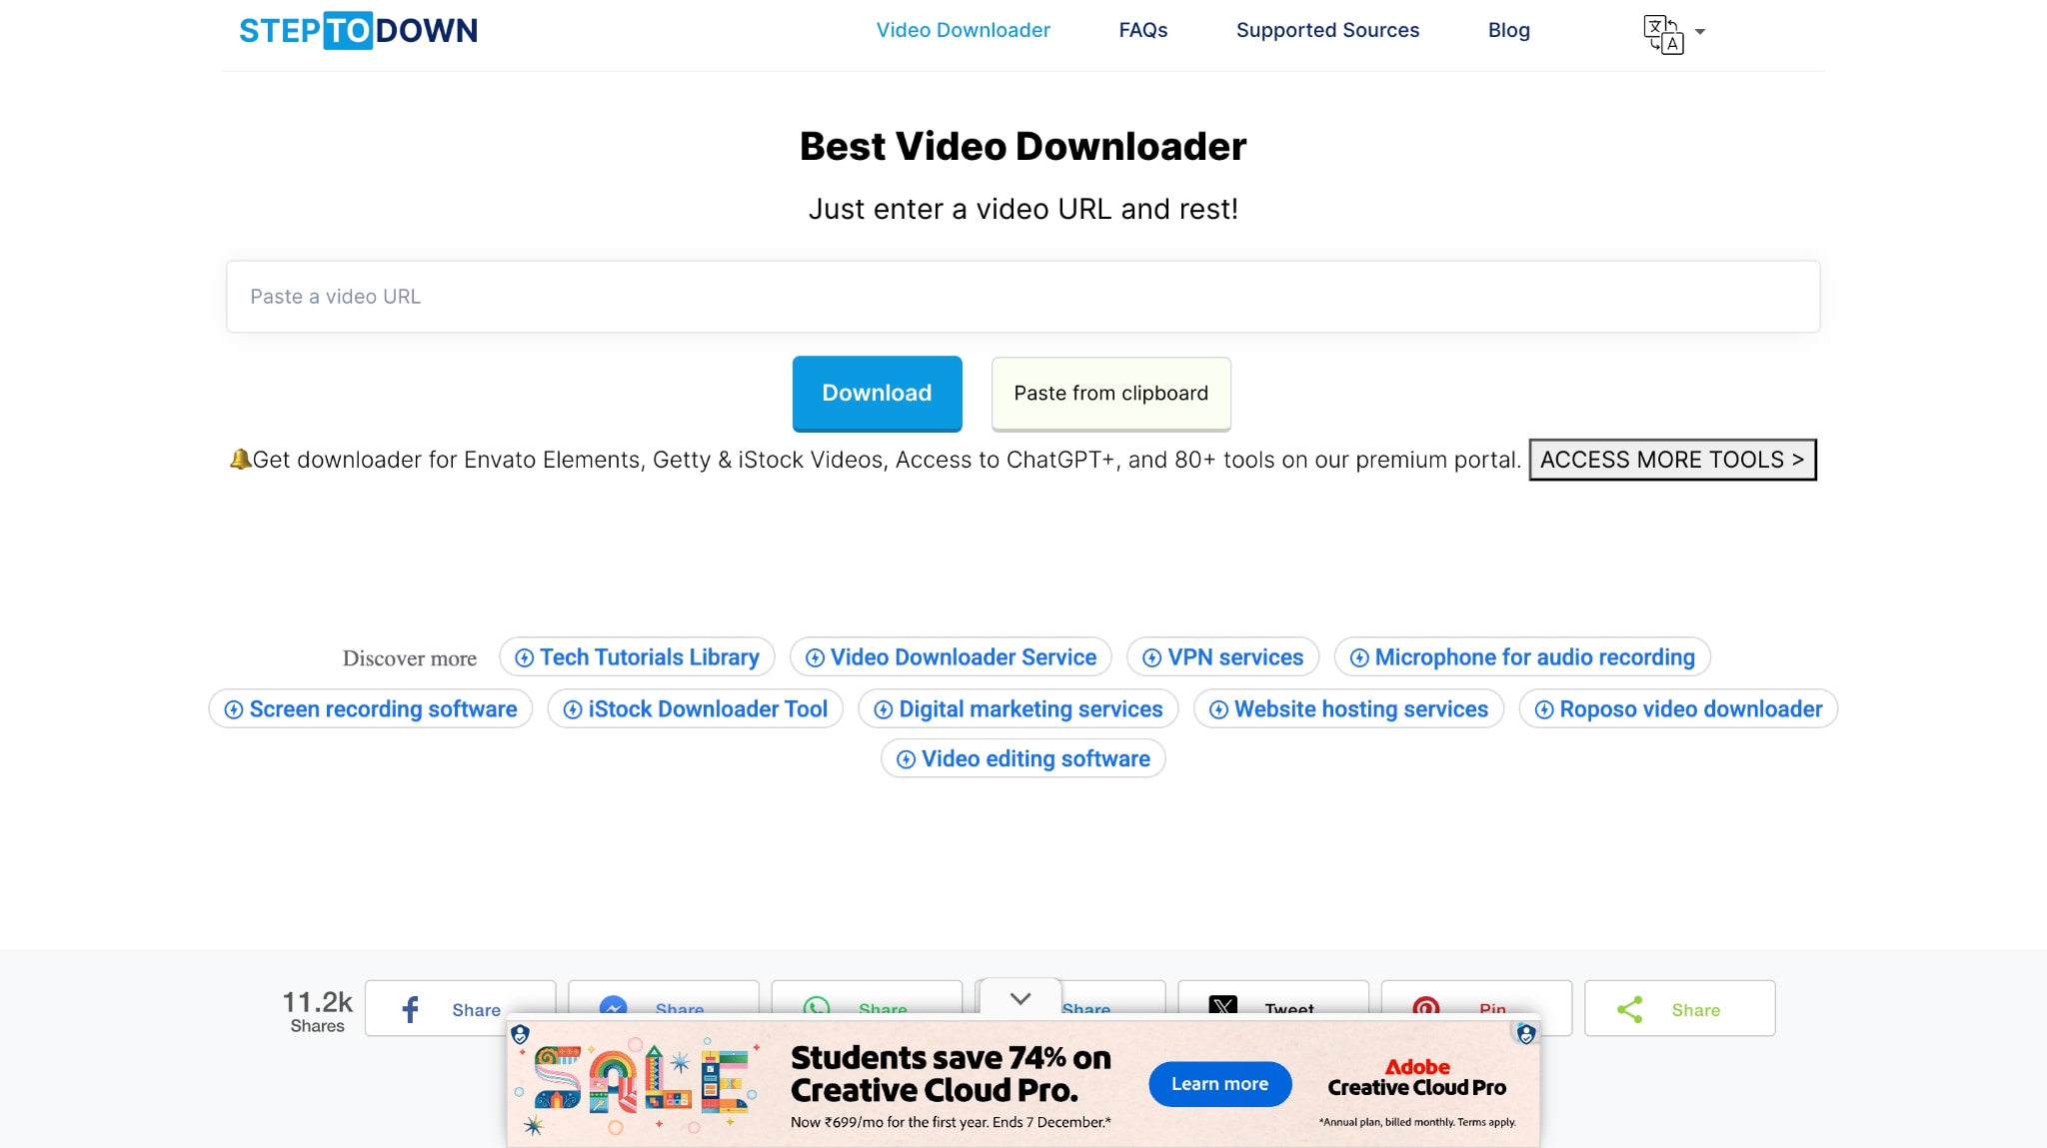Screen dimensions: 2047x1148
Task: Focus the Paste a video URL field
Action: tap(1023, 297)
